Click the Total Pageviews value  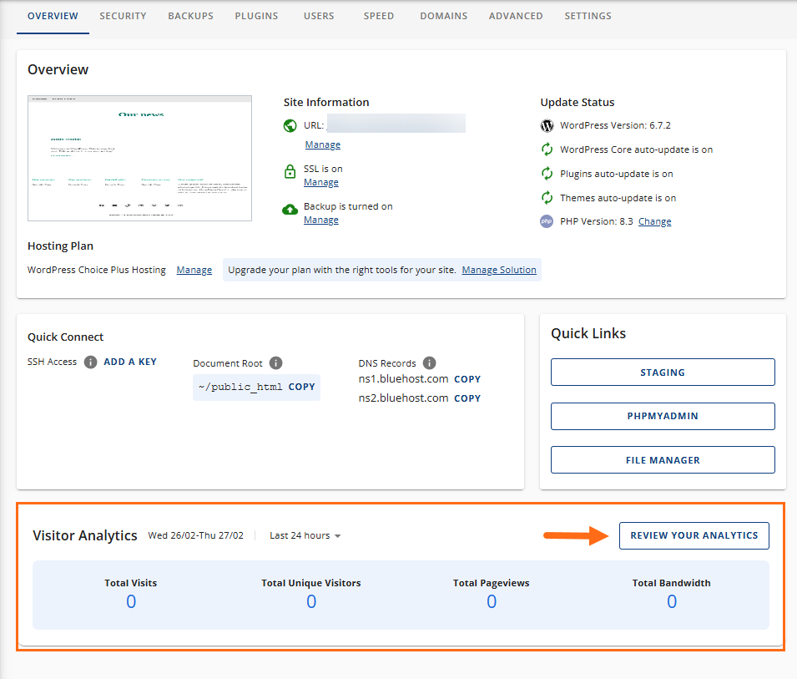(492, 601)
